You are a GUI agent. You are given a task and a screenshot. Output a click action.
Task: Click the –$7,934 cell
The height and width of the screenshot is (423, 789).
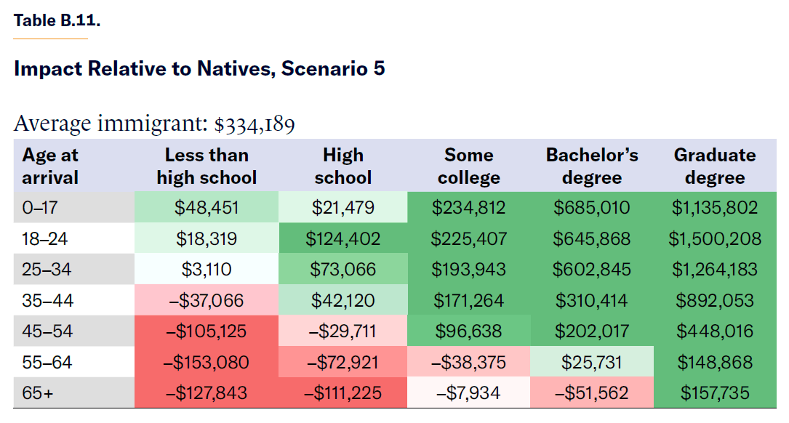pos(468,393)
